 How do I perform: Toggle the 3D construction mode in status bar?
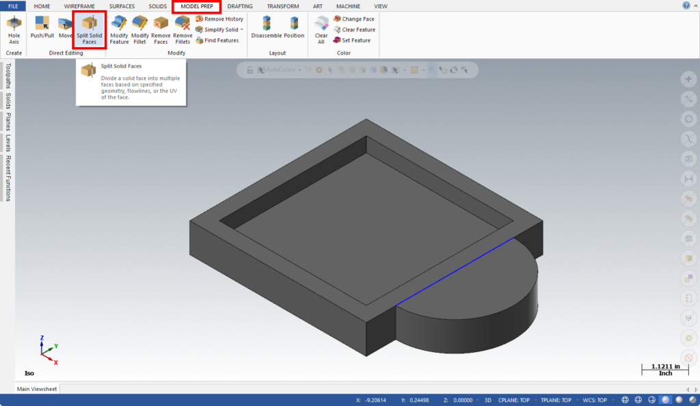tap(488, 401)
